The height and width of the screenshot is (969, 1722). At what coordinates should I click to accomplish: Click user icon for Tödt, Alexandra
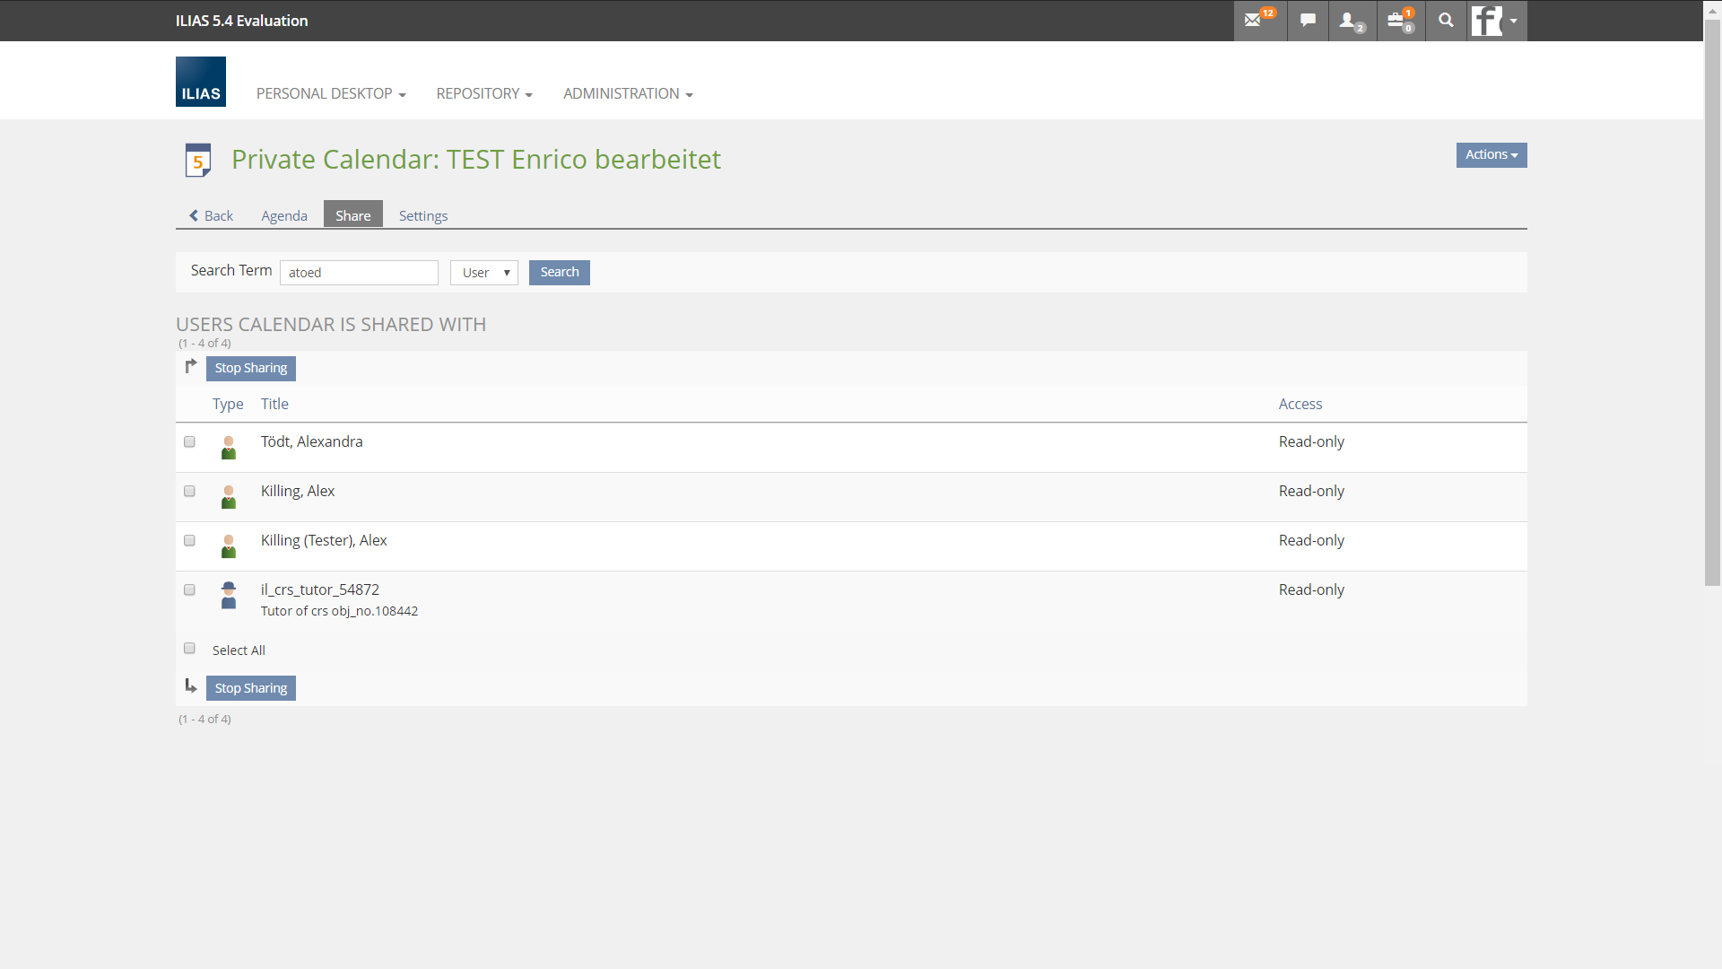click(229, 447)
